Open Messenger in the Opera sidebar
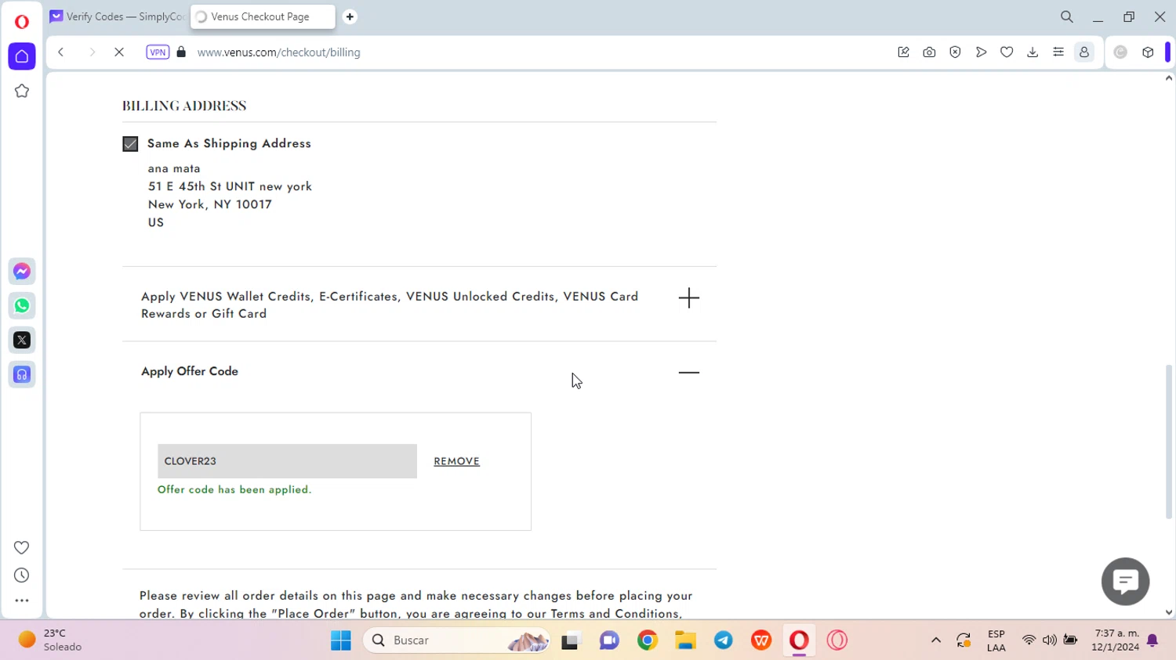The image size is (1176, 660). coord(22,272)
